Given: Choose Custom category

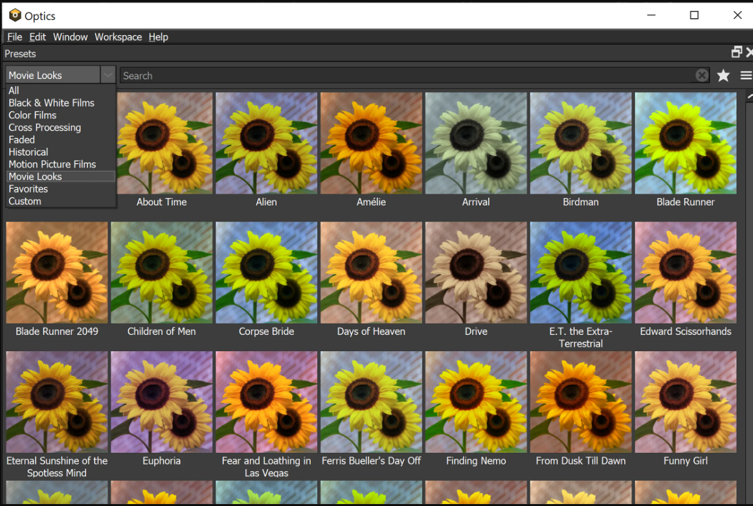Looking at the screenshot, I should (x=61, y=201).
